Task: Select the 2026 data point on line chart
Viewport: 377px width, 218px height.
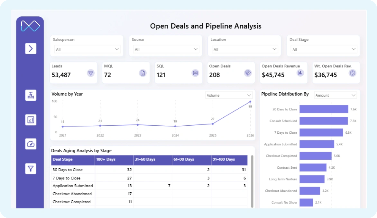Action: pyautogui.click(x=250, y=102)
